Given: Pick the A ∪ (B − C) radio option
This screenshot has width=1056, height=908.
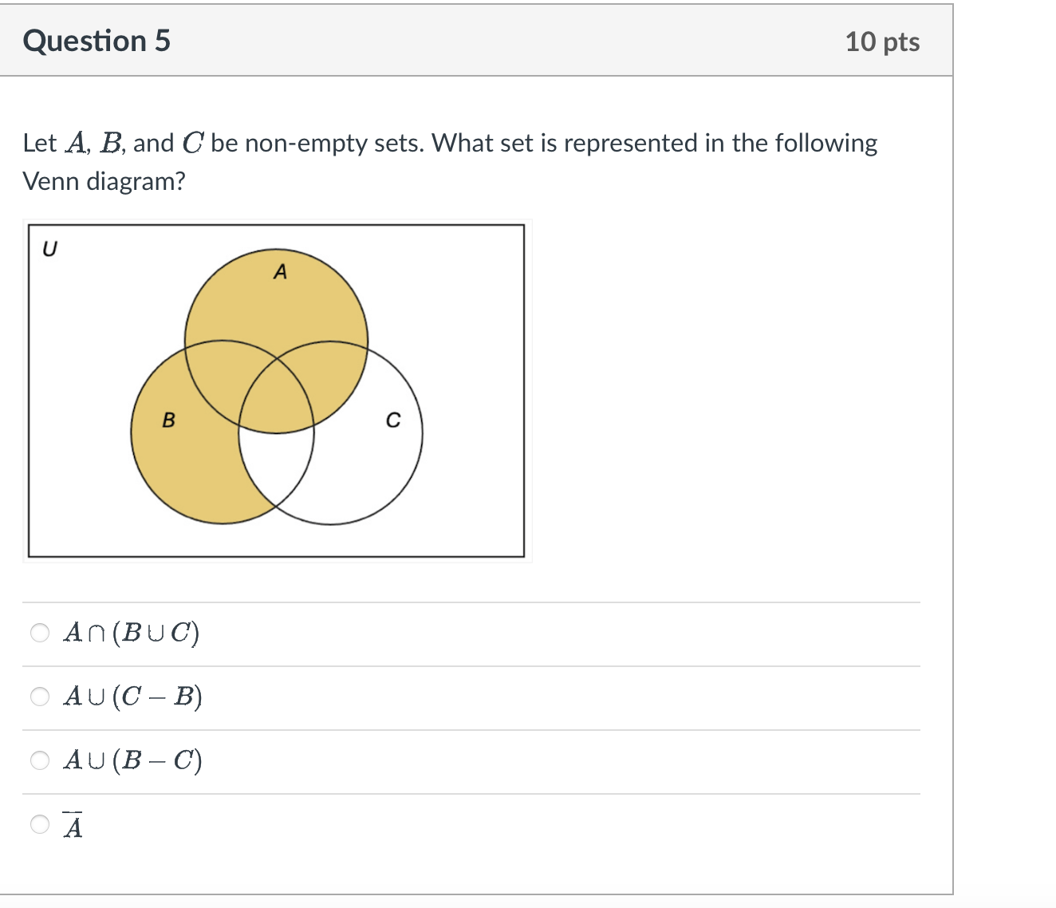Looking at the screenshot, I should (40, 760).
